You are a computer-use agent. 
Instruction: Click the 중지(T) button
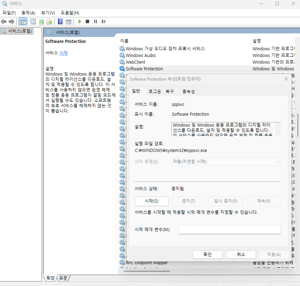(188, 201)
